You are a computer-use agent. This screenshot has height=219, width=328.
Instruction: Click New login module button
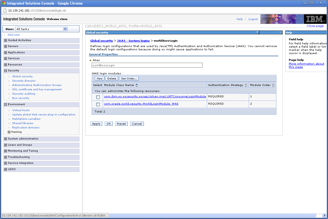pos(100,79)
